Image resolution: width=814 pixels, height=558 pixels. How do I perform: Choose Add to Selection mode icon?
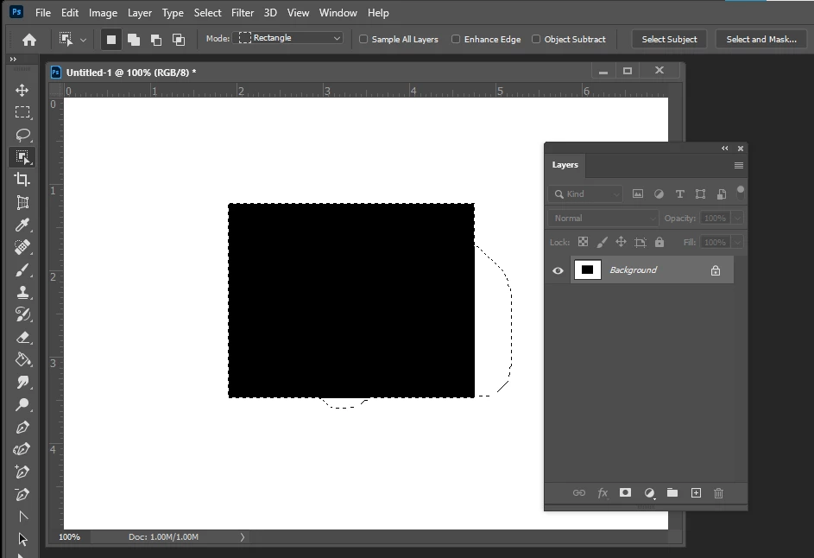[134, 40]
